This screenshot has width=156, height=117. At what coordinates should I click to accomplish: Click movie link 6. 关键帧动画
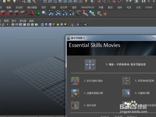tap(142, 93)
